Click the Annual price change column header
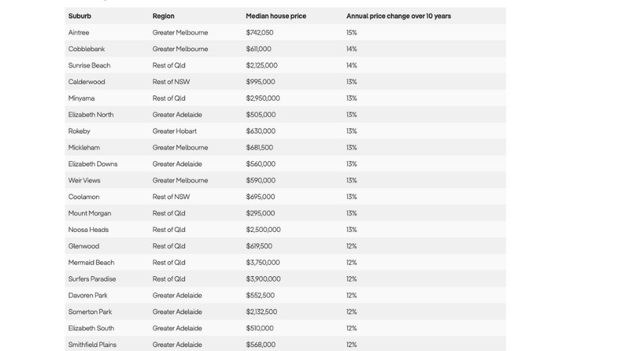 point(398,16)
